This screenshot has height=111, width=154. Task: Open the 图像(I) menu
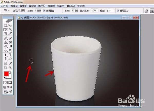point(23,6)
